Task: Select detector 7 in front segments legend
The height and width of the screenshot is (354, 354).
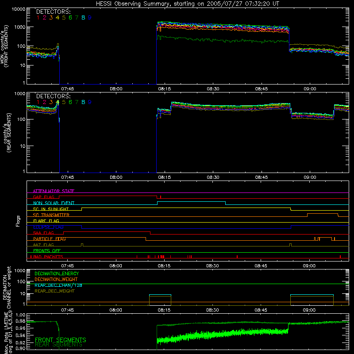Action: tap(77, 18)
